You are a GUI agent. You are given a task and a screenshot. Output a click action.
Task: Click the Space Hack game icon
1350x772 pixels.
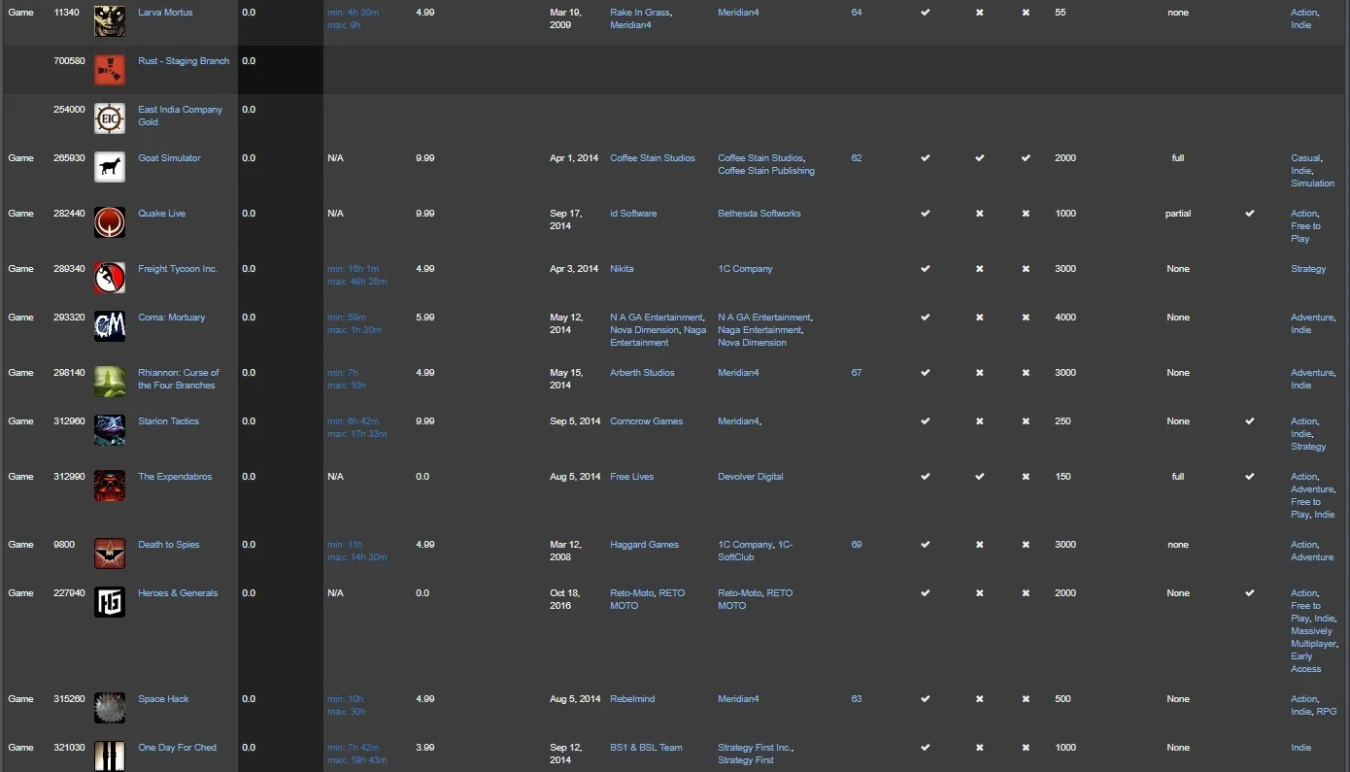tap(110, 708)
